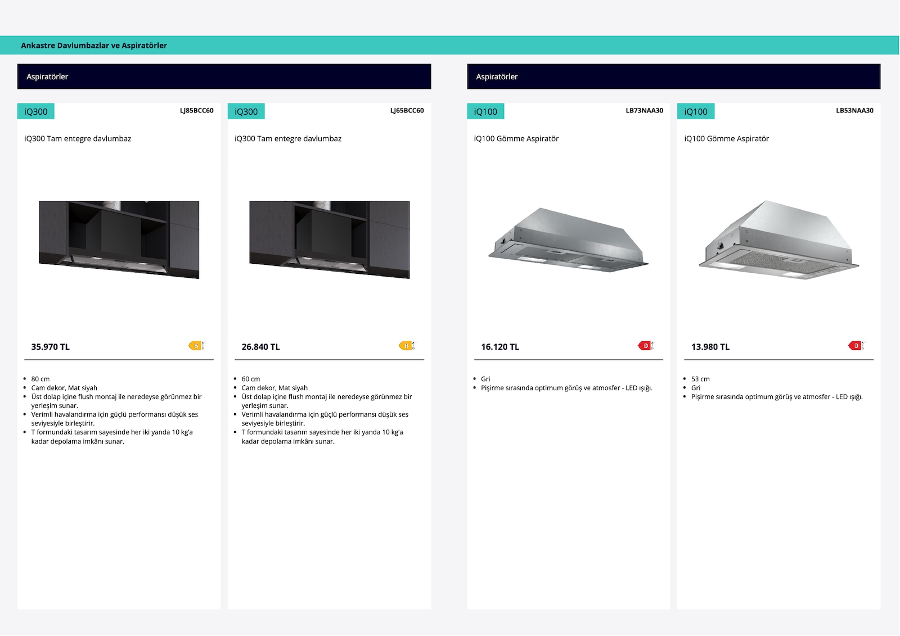Click the 'T formundaki tasarım' bullet for LJ85BCC60
This screenshot has width=900, height=636.
point(112,437)
